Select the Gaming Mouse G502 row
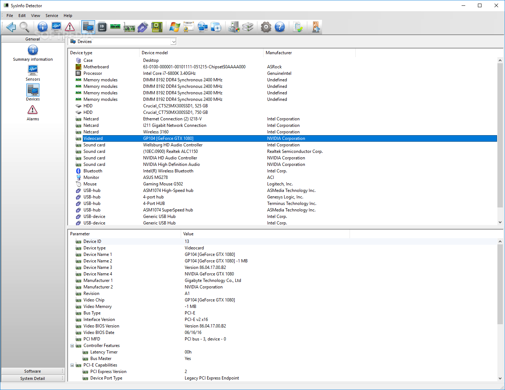This screenshot has width=505, height=390. (283, 184)
